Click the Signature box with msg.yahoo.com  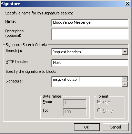[87, 81]
